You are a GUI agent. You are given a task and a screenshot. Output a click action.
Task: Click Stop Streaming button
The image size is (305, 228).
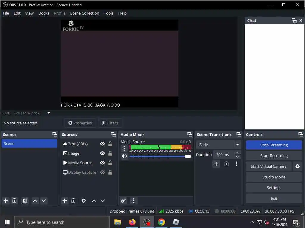[x=274, y=145]
